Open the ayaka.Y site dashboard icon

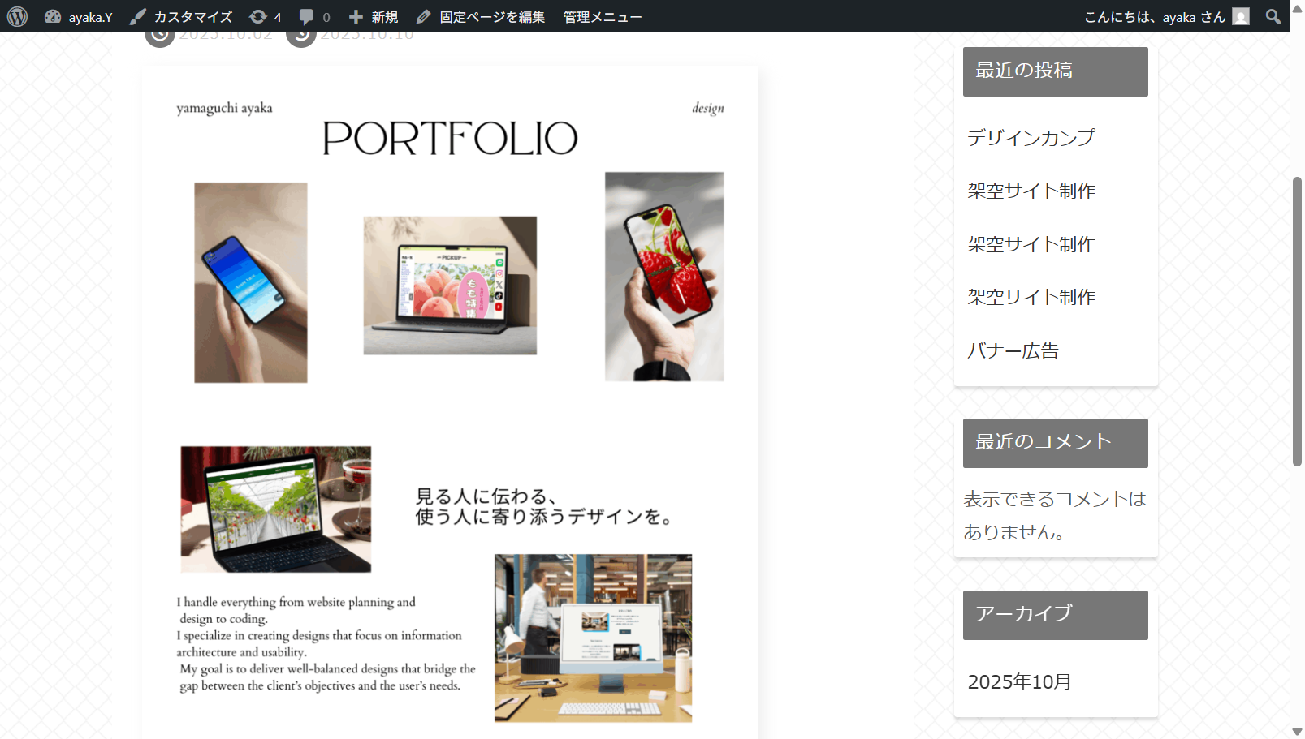coord(54,16)
